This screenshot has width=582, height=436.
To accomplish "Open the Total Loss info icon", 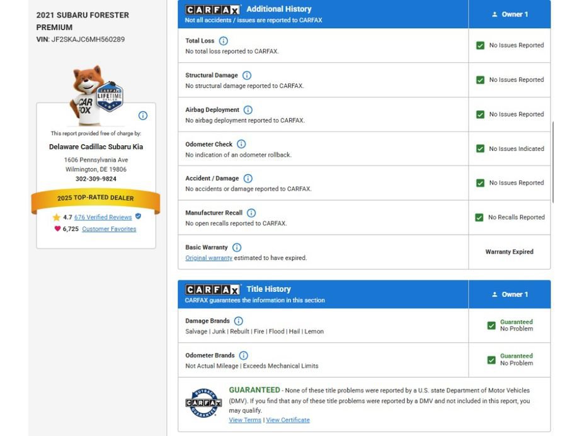I will pyautogui.click(x=223, y=41).
